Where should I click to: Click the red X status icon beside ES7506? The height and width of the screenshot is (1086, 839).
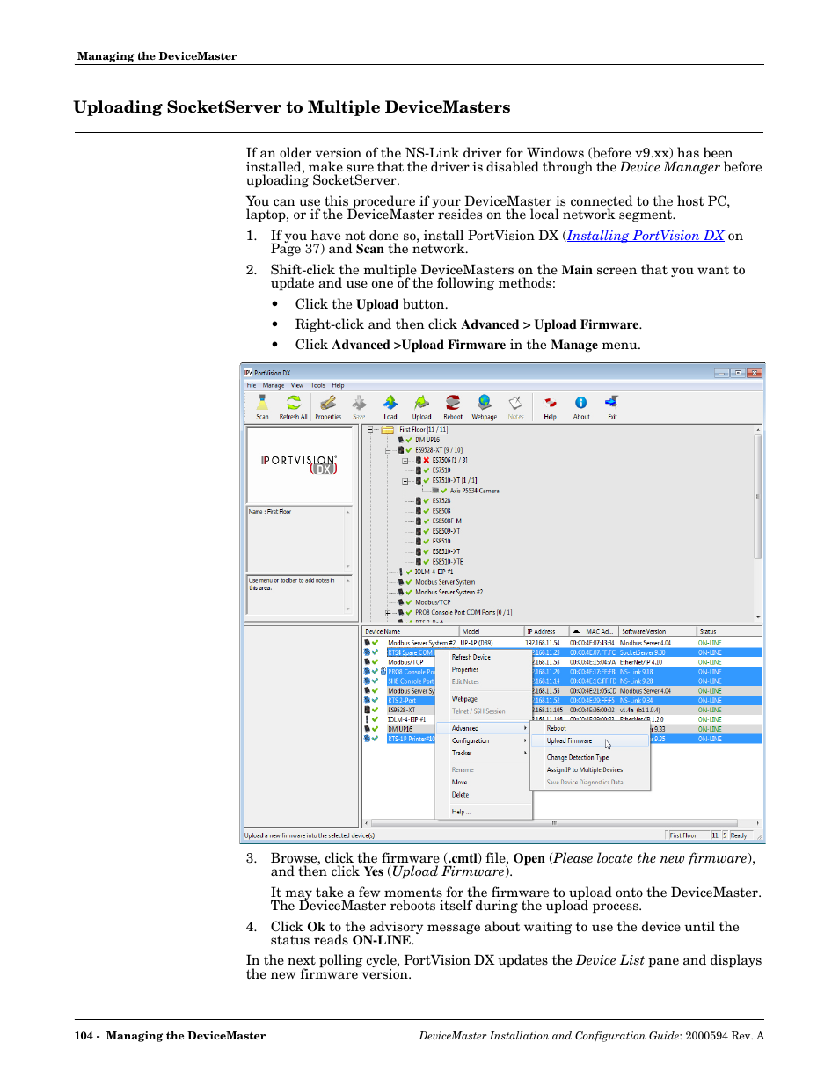[x=427, y=460]
